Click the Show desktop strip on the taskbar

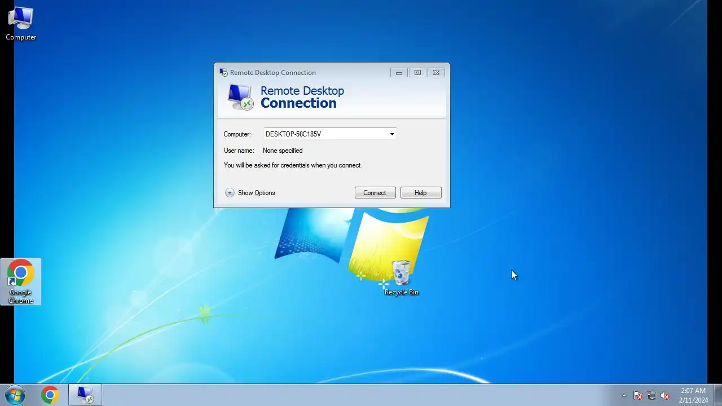tap(717, 395)
